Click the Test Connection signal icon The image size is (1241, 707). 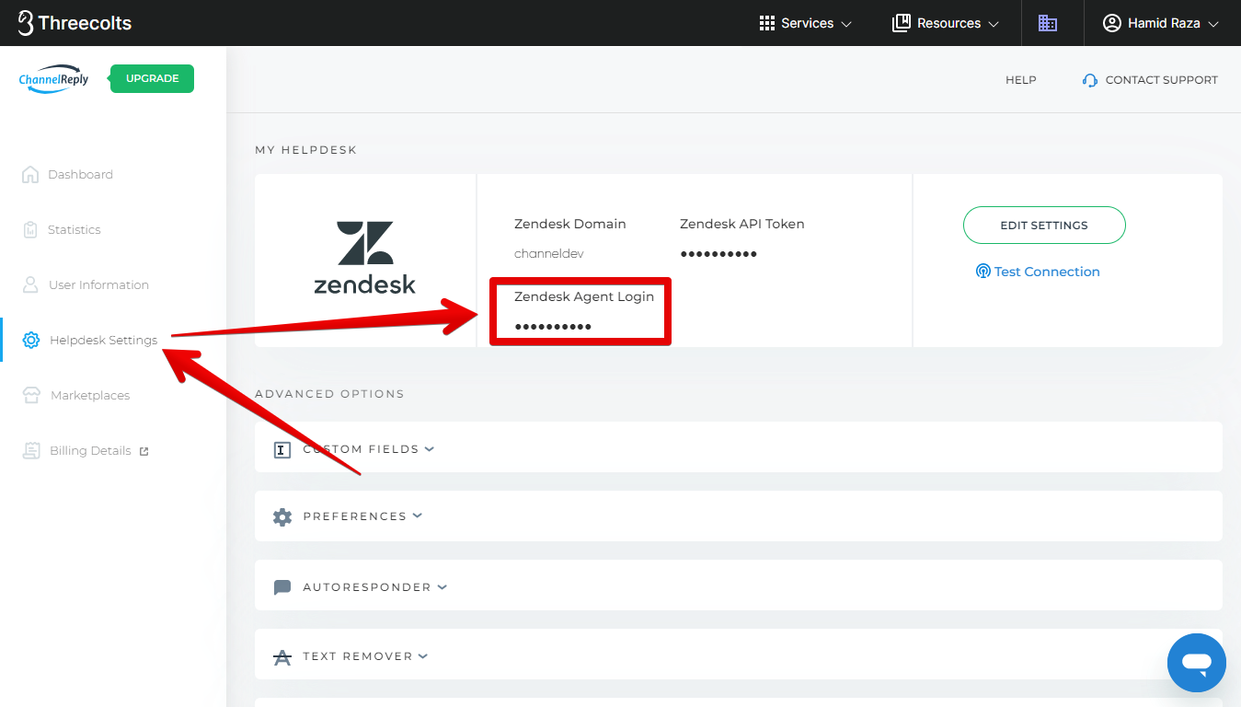pyautogui.click(x=983, y=272)
